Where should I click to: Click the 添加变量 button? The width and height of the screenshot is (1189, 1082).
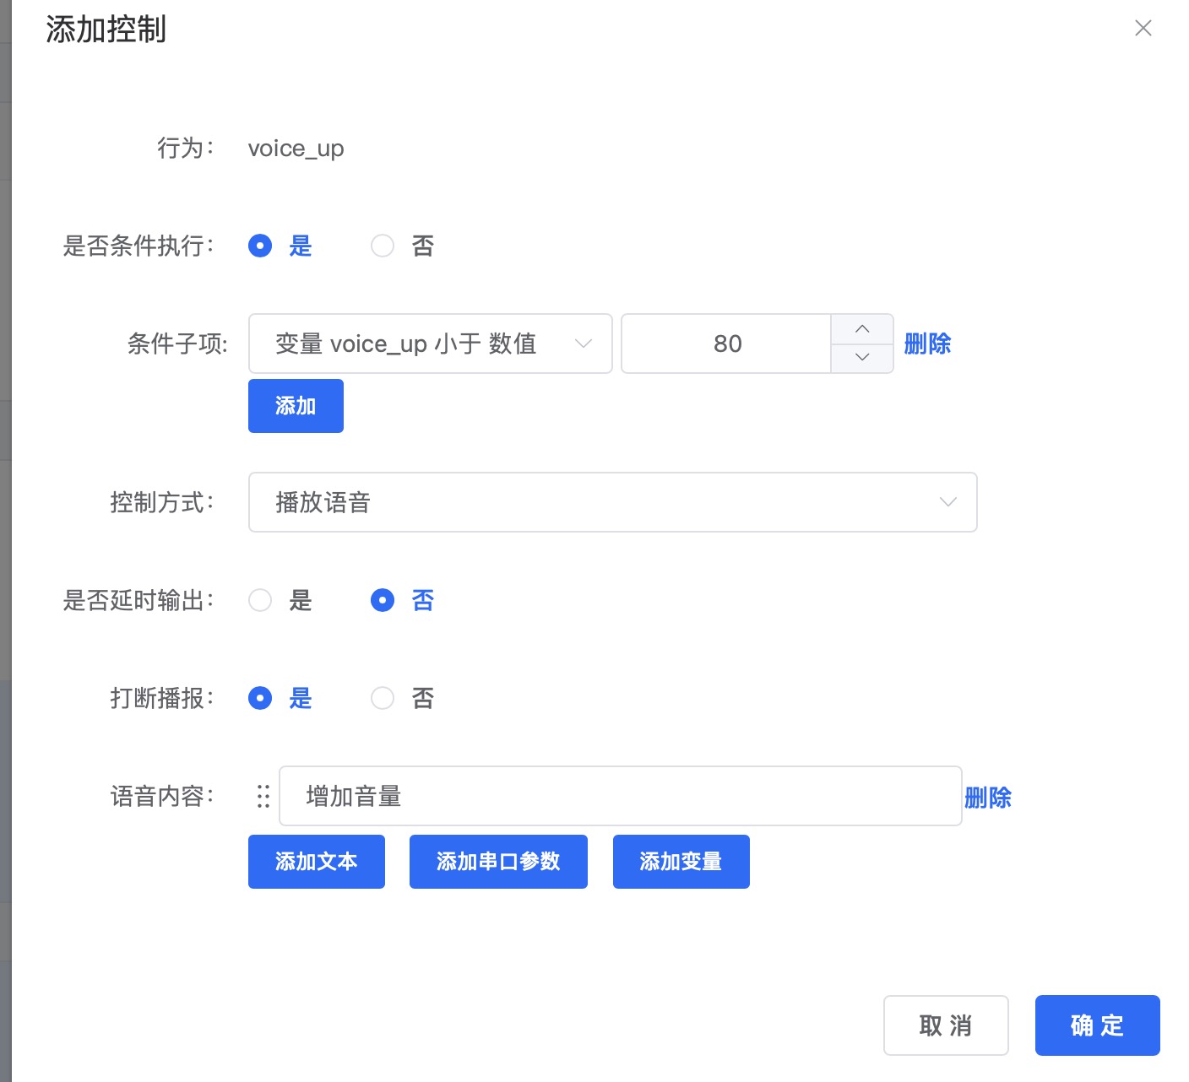(681, 862)
